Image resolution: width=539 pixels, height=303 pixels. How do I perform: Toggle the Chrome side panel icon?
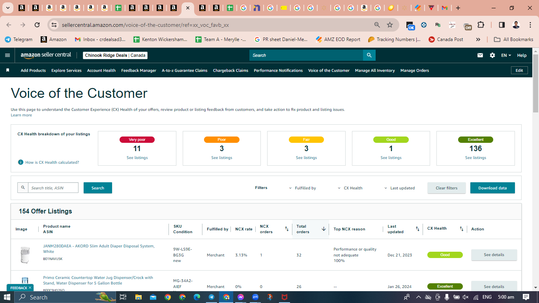tap(502, 25)
